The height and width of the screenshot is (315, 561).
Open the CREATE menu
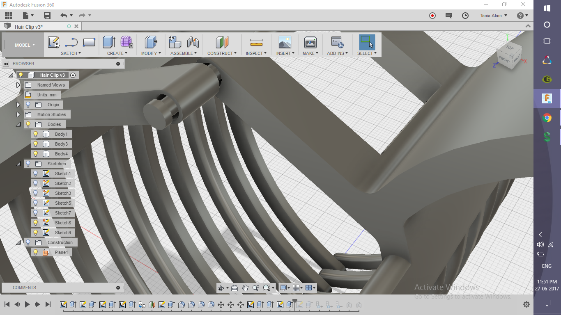(x=117, y=53)
